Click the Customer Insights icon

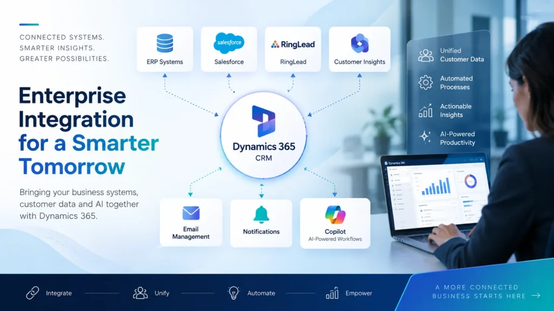click(x=360, y=43)
